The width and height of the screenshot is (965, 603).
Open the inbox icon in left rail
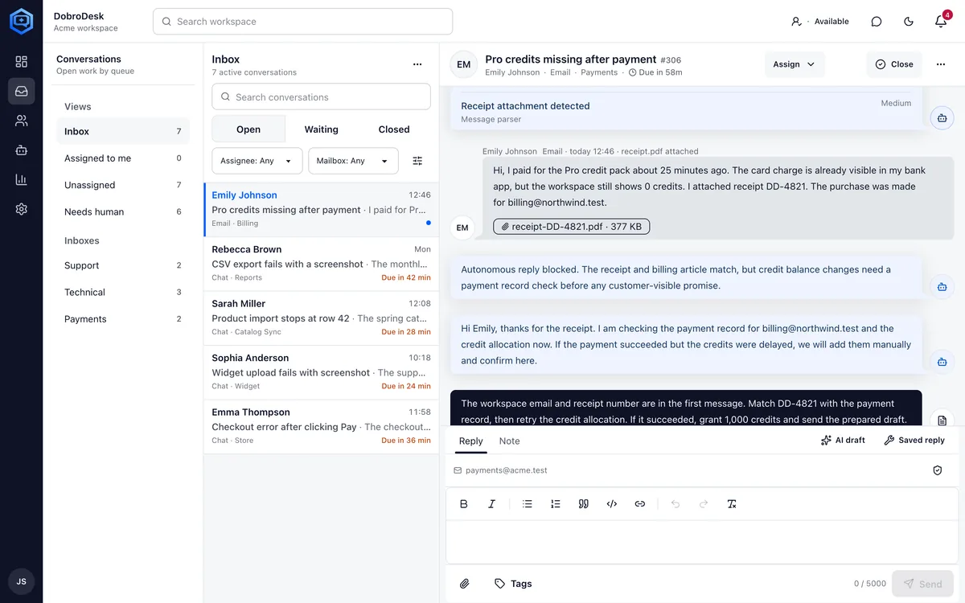tap(22, 91)
